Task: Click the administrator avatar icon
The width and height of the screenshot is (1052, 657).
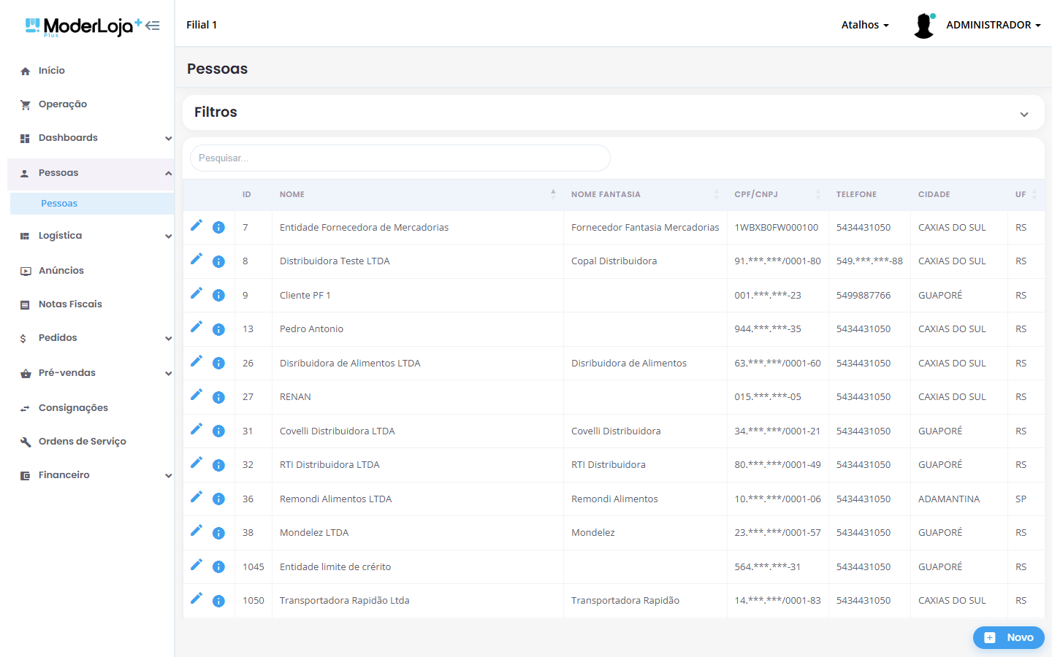Action: (x=924, y=26)
